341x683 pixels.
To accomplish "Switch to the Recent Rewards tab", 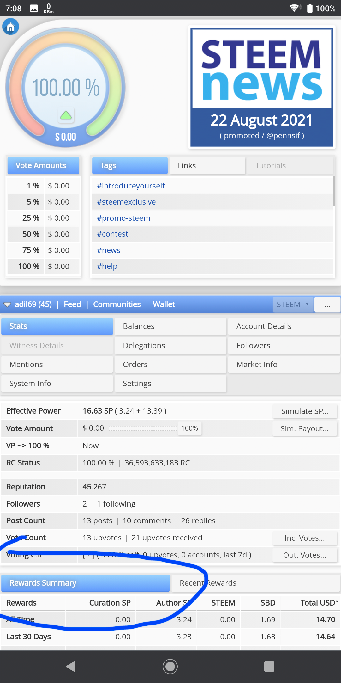I will pos(255,583).
